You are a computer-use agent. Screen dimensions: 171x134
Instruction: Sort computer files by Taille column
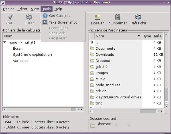[x=158, y=36]
